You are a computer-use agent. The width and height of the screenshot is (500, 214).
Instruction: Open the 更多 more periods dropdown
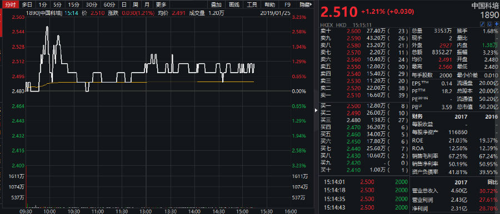pos(161,4)
